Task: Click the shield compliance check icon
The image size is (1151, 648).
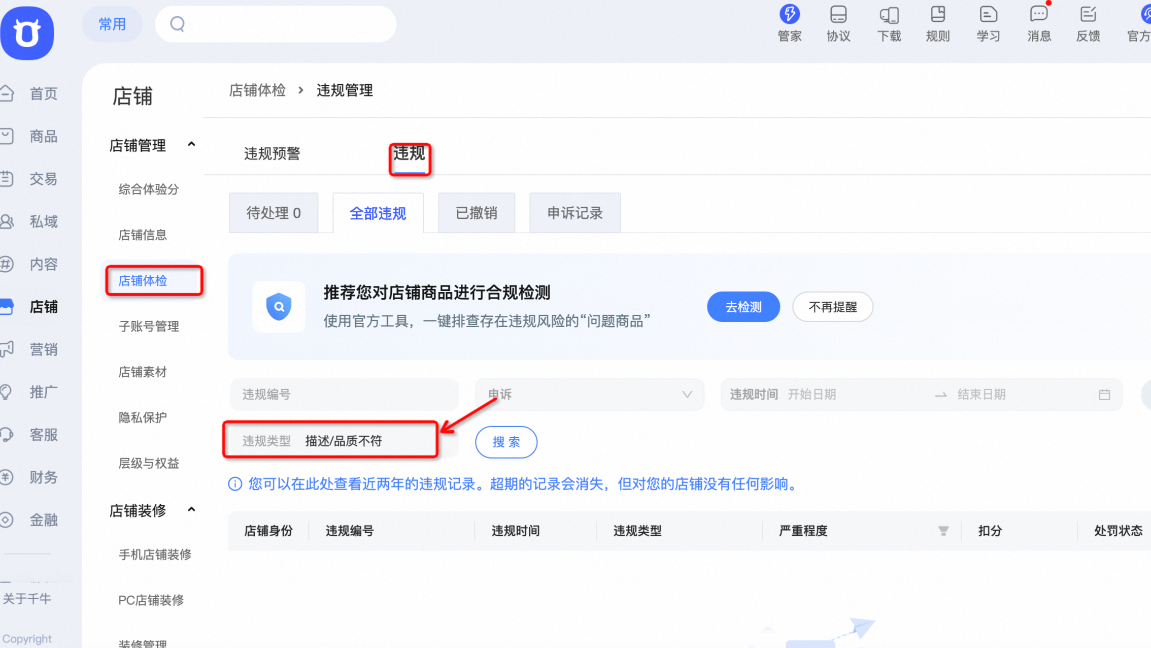Action: tap(279, 307)
